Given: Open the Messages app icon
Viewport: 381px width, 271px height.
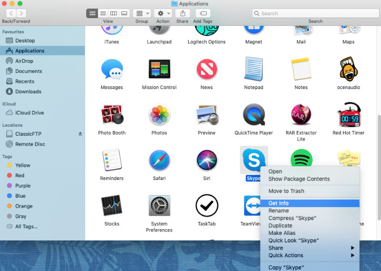Looking at the screenshot, I should point(112,69).
